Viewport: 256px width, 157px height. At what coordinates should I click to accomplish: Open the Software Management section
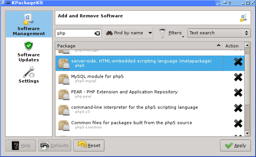pos(29,24)
